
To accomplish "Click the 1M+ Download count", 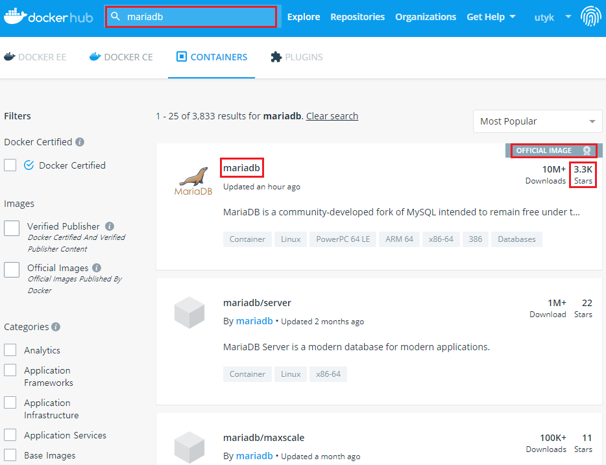I will [548, 308].
